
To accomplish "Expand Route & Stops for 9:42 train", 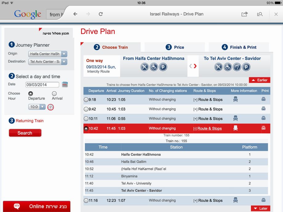I will click(208, 109).
